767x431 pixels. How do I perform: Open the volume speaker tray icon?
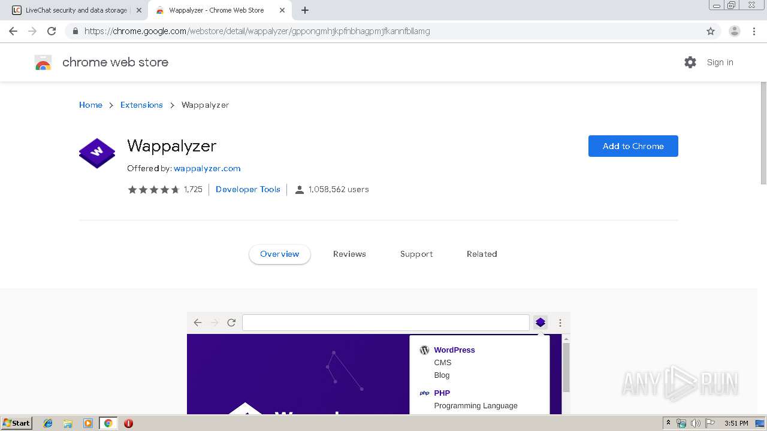[x=695, y=423]
